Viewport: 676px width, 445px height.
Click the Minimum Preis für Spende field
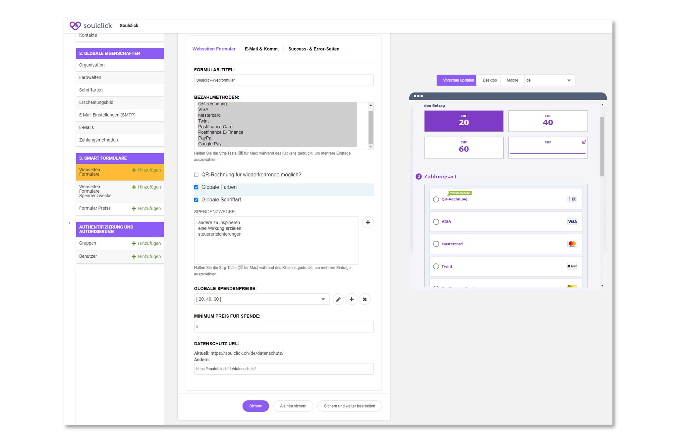tap(283, 327)
